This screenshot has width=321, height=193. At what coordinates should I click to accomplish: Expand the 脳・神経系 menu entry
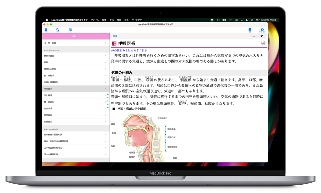(x=75, y=76)
